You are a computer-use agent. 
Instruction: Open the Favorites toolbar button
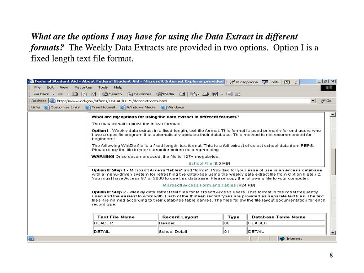pos(139,94)
